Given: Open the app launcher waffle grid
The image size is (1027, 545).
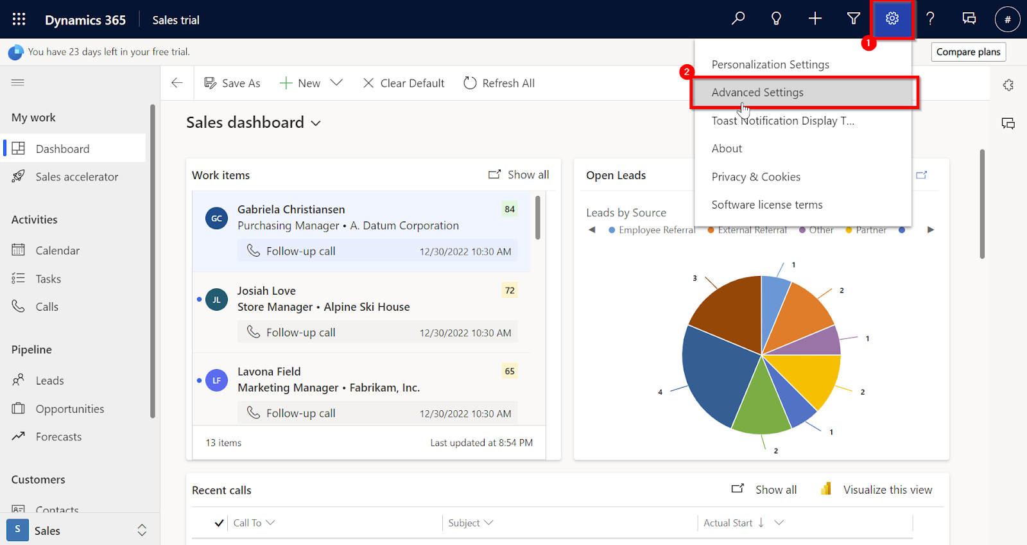Looking at the screenshot, I should 19,19.
